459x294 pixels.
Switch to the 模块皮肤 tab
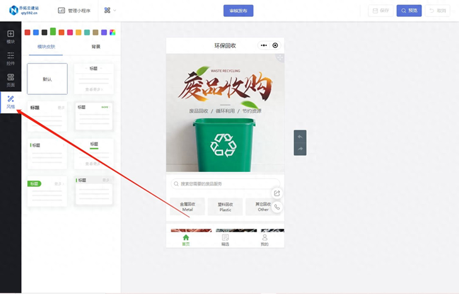46,47
